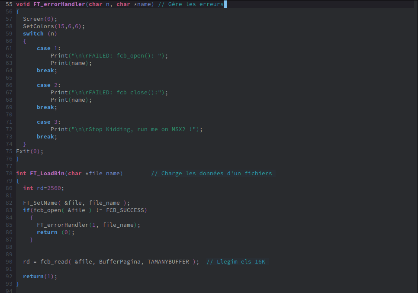The image size is (418, 293).
Task: Click the FT_SetName call on line 82
Action: pos(76,203)
